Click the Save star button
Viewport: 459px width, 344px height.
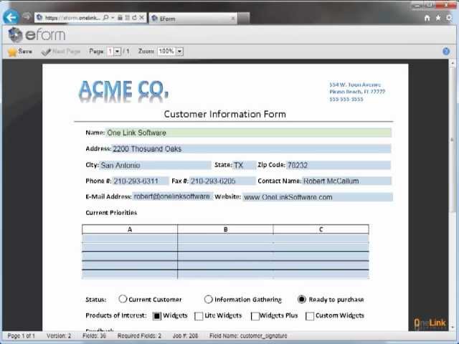point(19,52)
